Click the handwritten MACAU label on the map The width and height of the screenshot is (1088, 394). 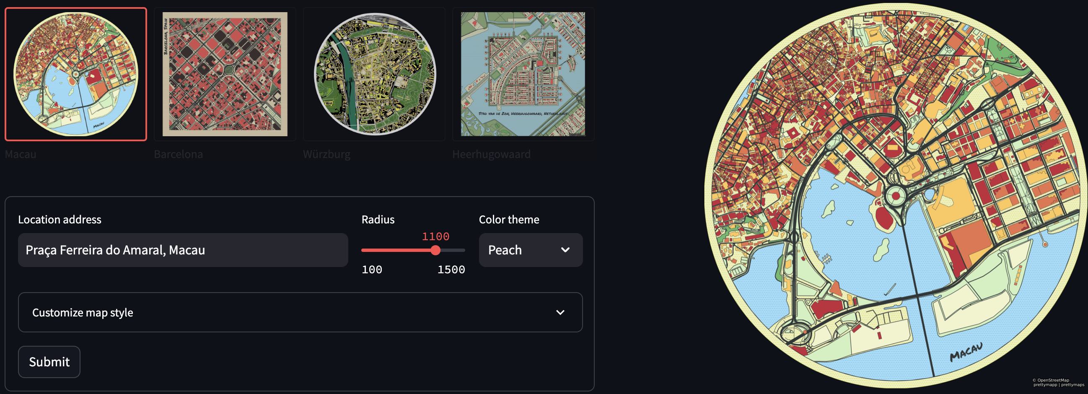(x=966, y=353)
